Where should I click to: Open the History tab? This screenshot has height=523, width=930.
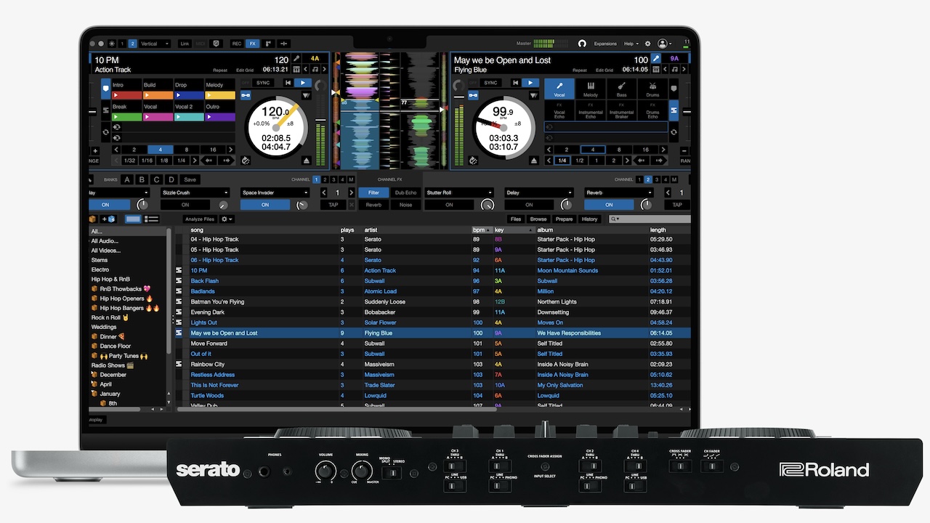click(589, 219)
